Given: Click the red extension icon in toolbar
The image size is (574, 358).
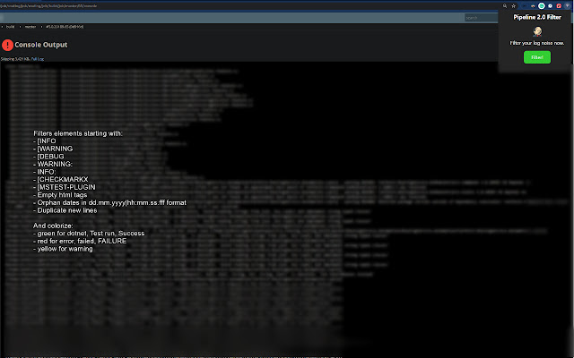Looking at the screenshot, I should pyautogui.click(x=559, y=6).
